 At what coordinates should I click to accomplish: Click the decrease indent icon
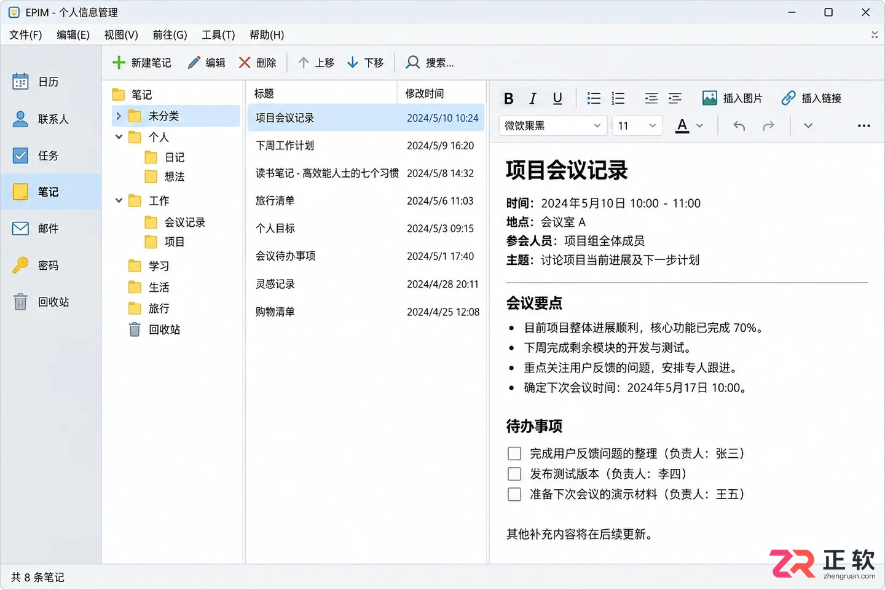click(651, 98)
